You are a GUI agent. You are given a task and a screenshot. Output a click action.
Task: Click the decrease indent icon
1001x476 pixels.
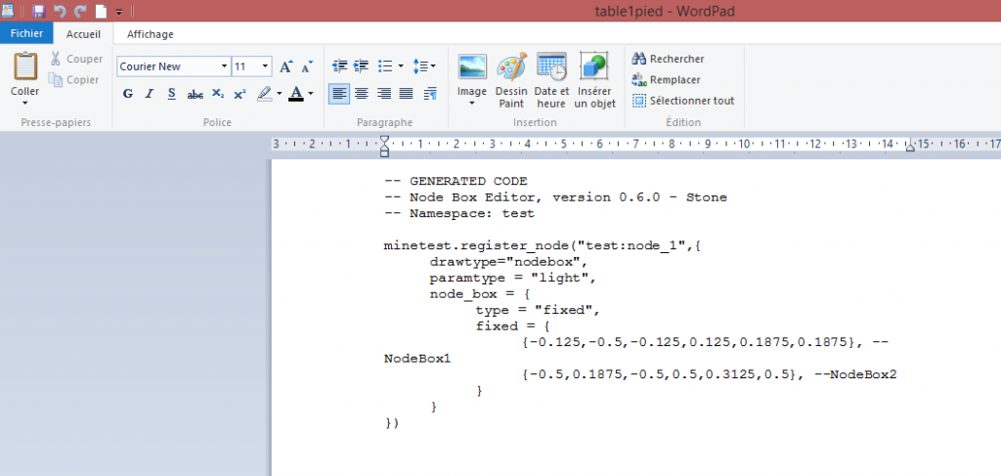point(339,65)
